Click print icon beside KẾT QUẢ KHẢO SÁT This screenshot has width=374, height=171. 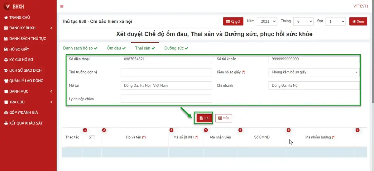(6, 123)
